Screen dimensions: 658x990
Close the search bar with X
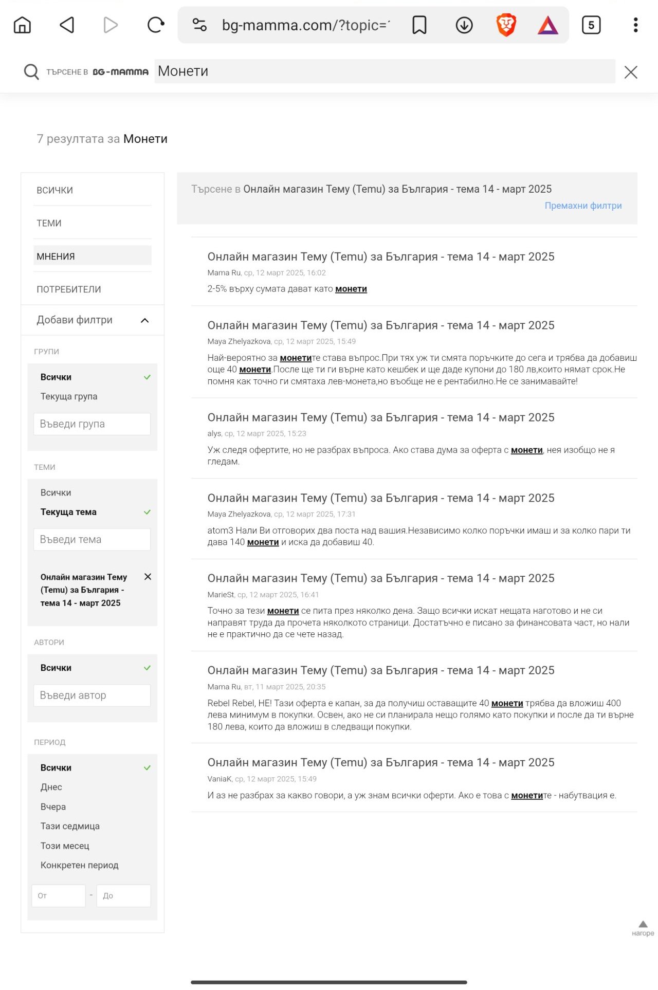[630, 72]
